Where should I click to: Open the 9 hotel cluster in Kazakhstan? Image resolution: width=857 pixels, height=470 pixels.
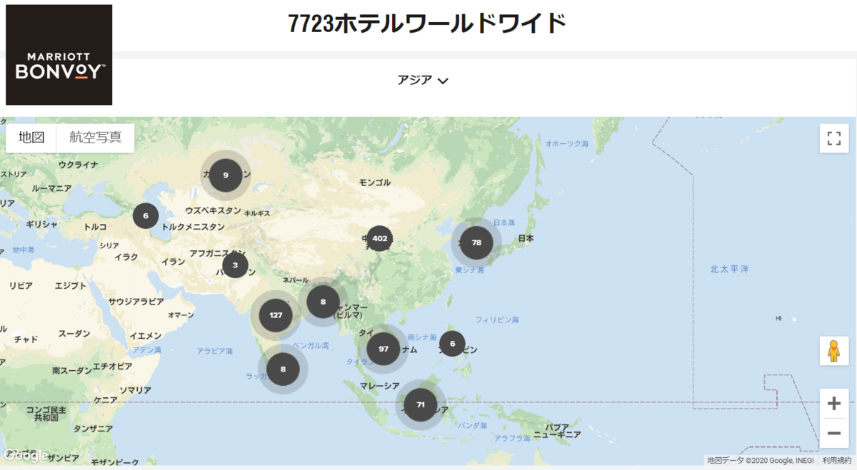(x=226, y=175)
